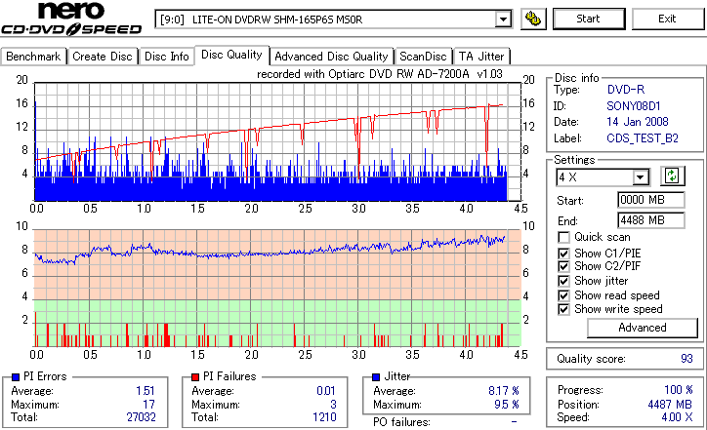
Task: Click the blue Jitter legend square
Action: click(x=376, y=377)
